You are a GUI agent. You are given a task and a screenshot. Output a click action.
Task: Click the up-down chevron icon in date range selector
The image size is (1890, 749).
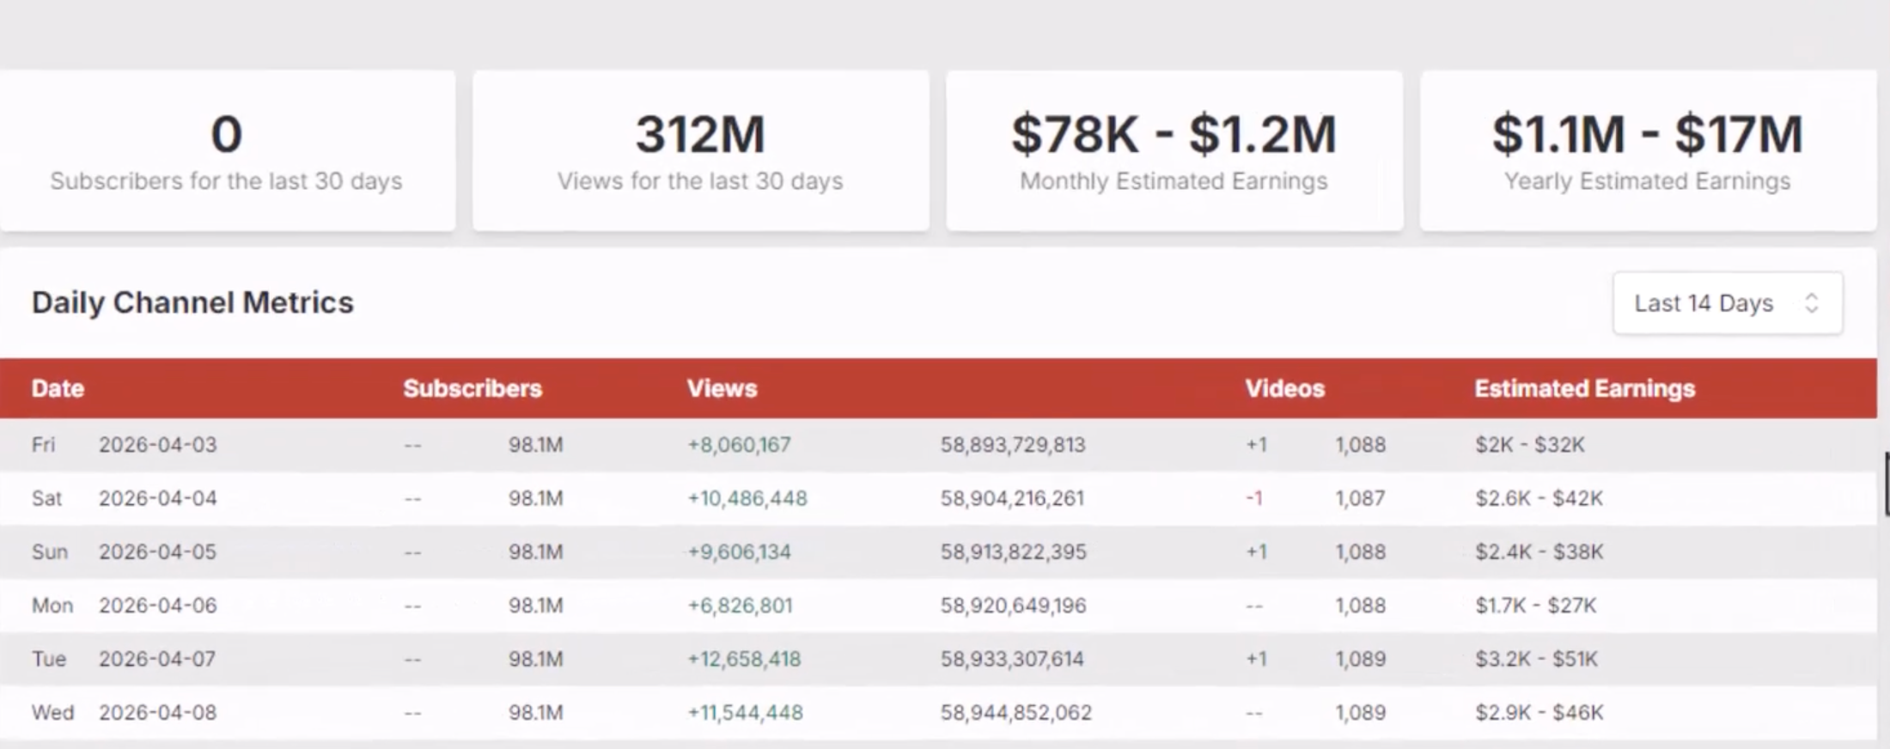click(1812, 303)
